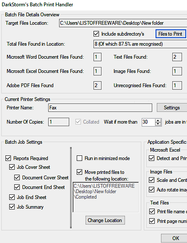Uncheck Document Cover Sheet
Screen dimensions: 187x243
pyautogui.click(x=17, y=178)
